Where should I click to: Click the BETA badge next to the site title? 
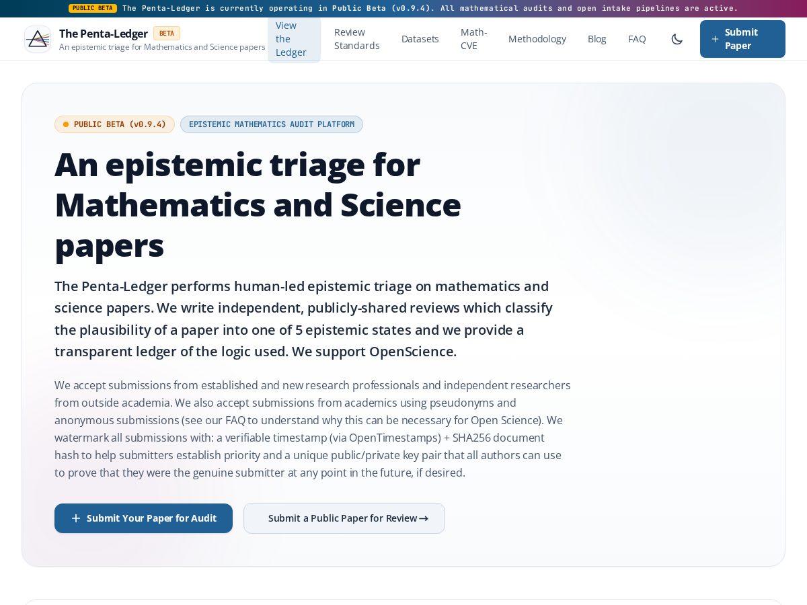point(167,34)
